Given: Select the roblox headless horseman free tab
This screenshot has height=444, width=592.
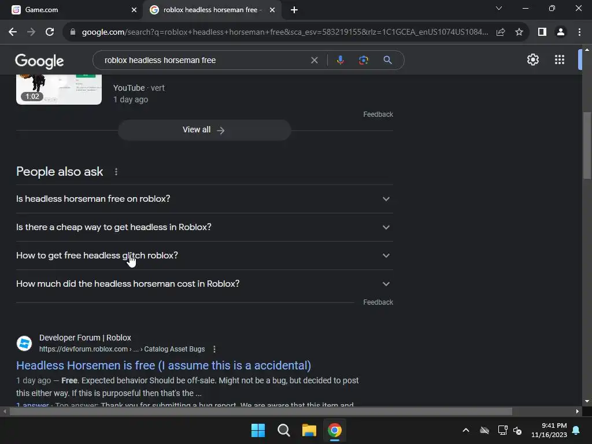Looking at the screenshot, I should coord(212,10).
